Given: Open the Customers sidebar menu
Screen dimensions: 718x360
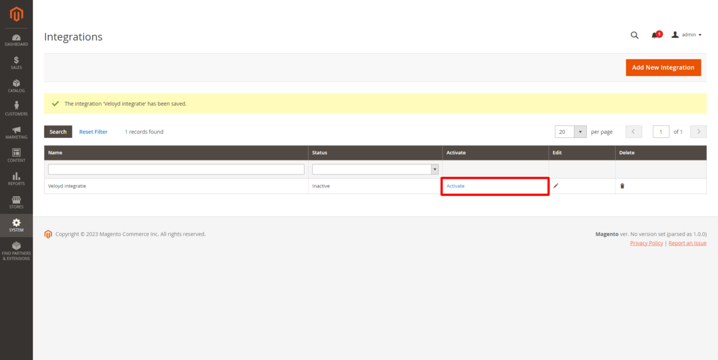Looking at the screenshot, I should click(16, 109).
